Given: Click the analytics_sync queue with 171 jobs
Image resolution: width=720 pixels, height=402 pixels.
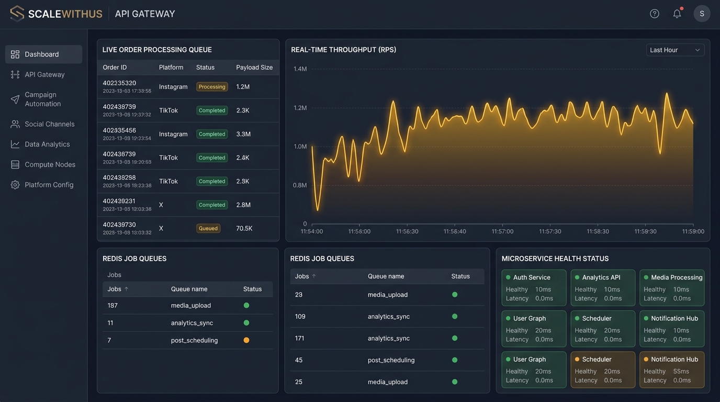Looking at the screenshot, I should pos(389,338).
